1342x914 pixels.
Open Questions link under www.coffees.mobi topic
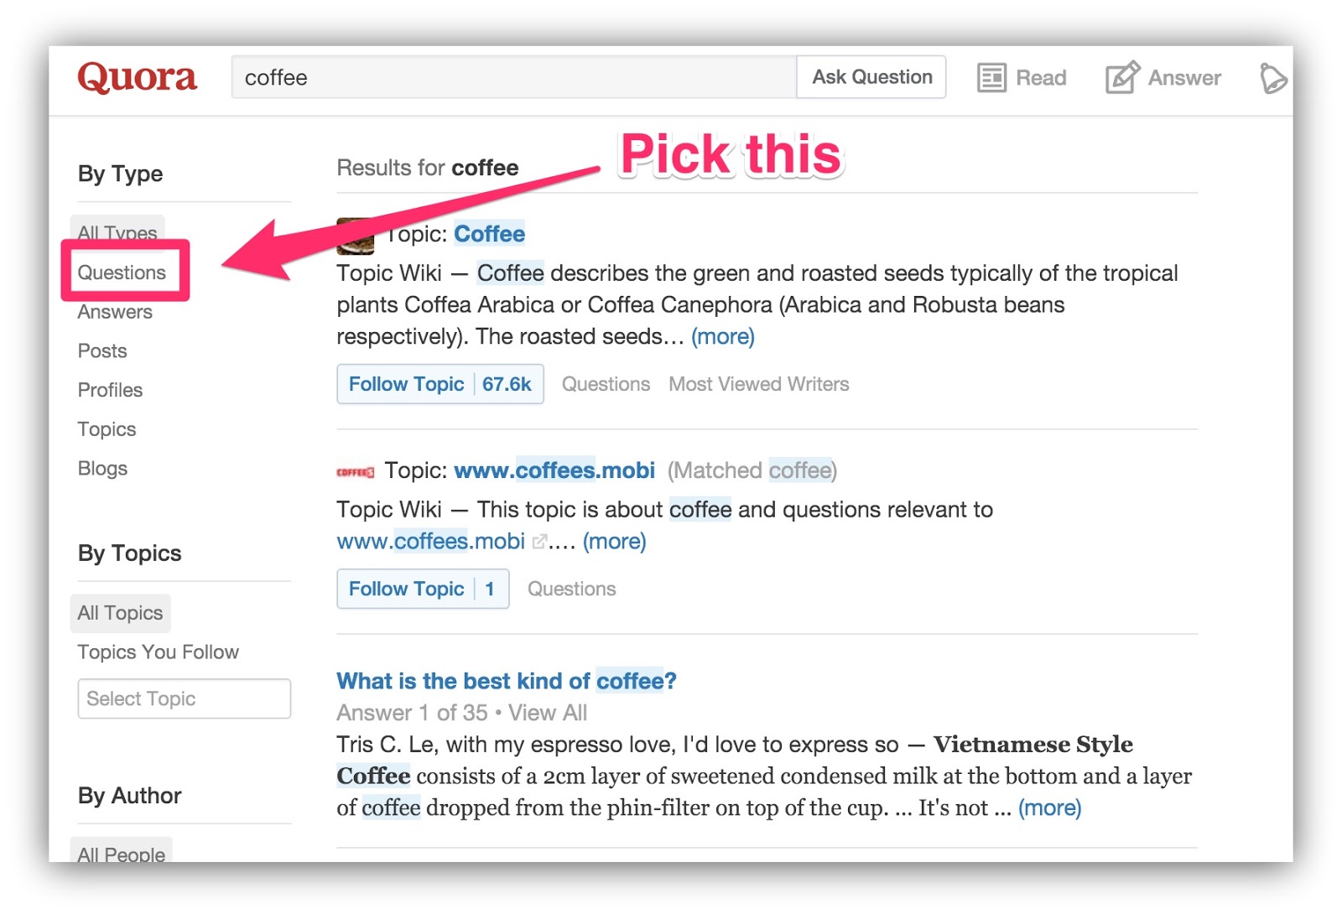tap(571, 589)
